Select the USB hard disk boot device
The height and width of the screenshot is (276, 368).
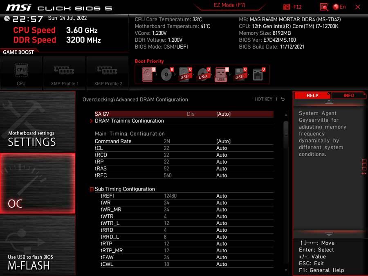[x=185, y=74]
